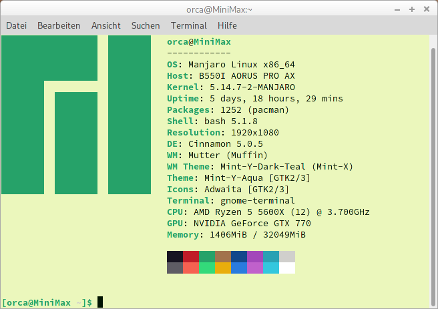Viewport: 438px width, 309px height.
Task: Click the Kernel value '5.14.7-2-MANJARO'
Action: pos(252,87)
